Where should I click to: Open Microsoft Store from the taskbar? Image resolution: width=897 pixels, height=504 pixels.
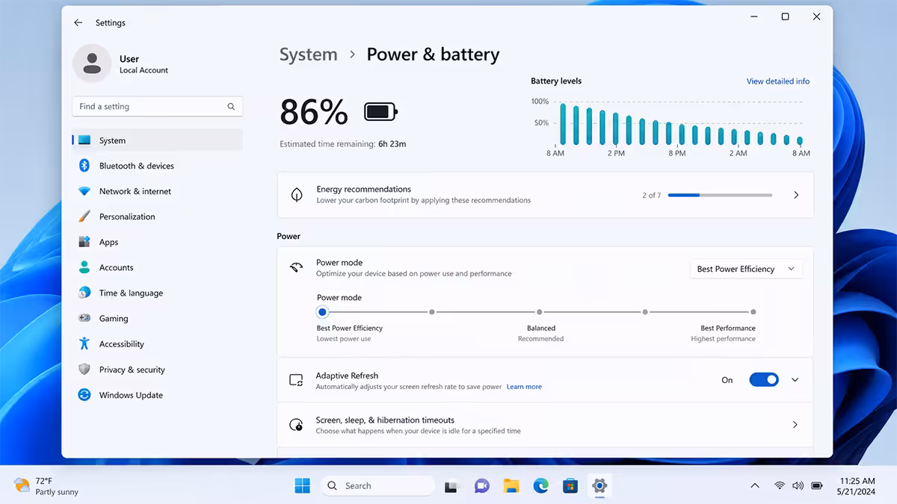click(570, 486)
